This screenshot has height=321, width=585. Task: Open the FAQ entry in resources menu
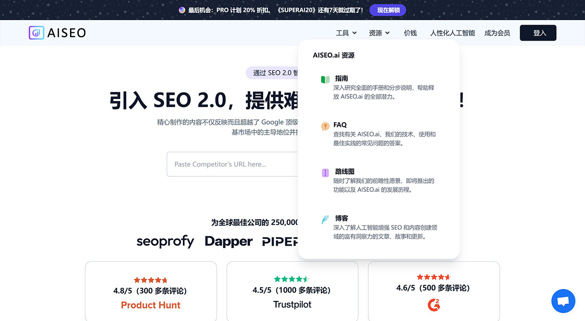click(340, 125)
